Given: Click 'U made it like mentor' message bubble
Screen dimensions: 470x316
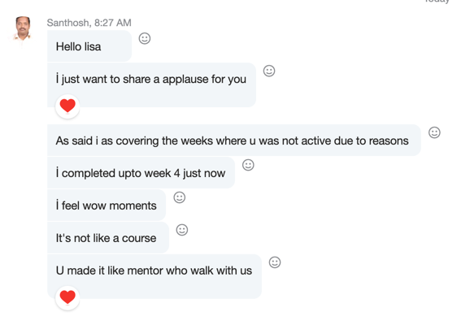Looking at the screenshot, I should 154,276.
